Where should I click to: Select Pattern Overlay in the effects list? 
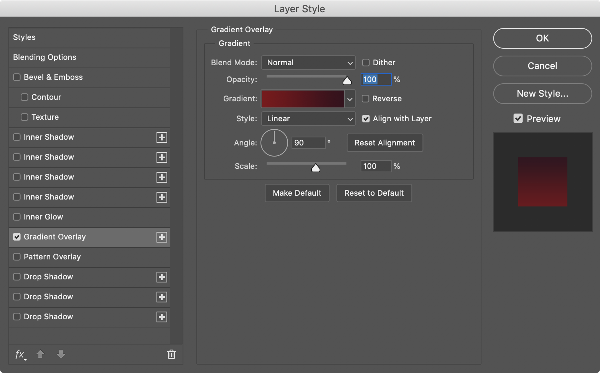[52, 257]
